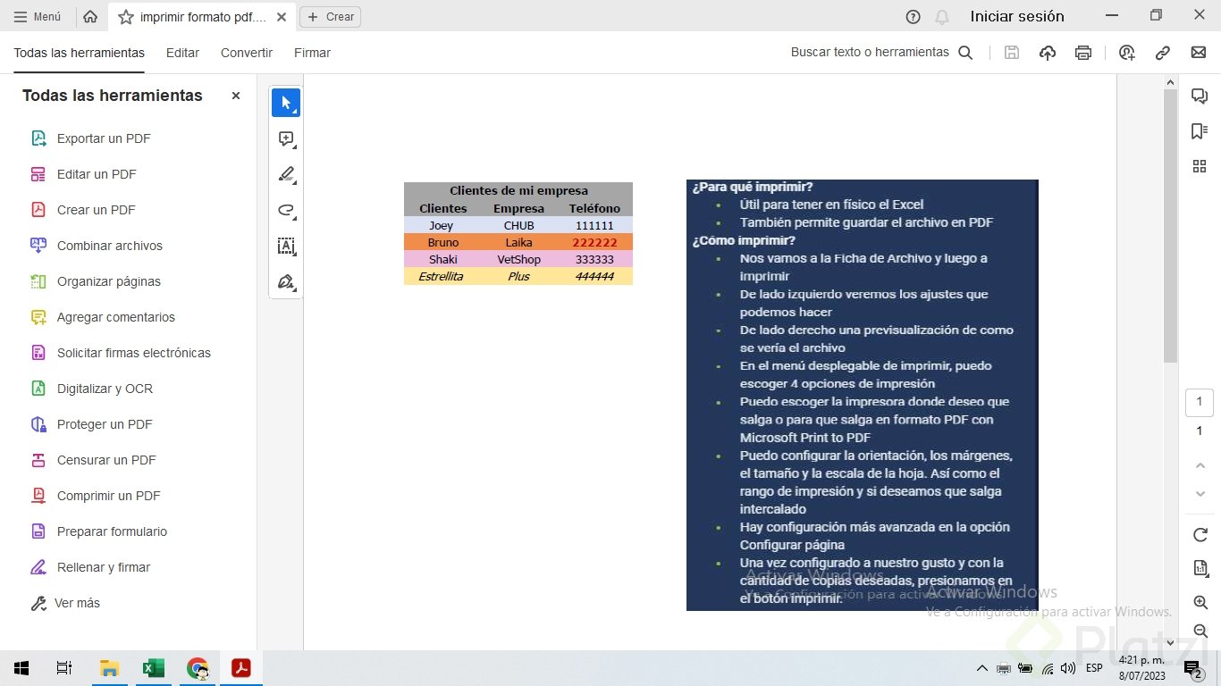This screenshot has width=1221, height=686.
Task: Choose the add comment tool in quick toolbar
Action: pyautogui.click(x=286, y=138)
